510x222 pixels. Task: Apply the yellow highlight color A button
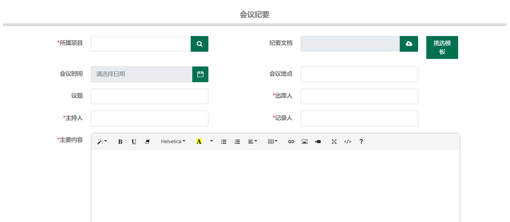tap(199, 141)
